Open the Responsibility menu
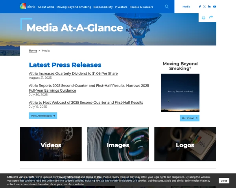Screen dimensions: 236x188 [x=103, y=7]
